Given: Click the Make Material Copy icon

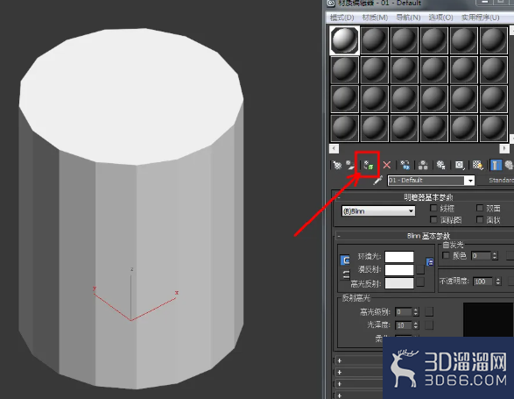Looking at the screenshot, I should [x=405, y=165].
